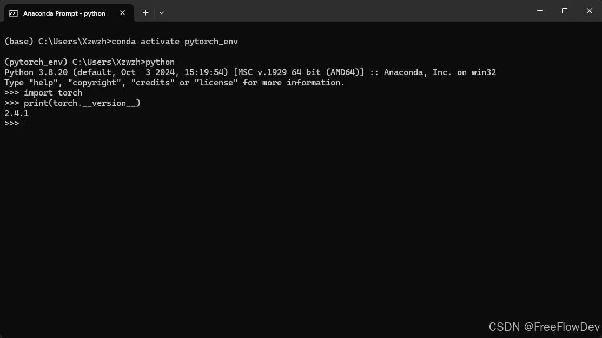This screenshot has height=338, width=602.
Task: Click the 2.4.1 version output
Action: point(16,113)
